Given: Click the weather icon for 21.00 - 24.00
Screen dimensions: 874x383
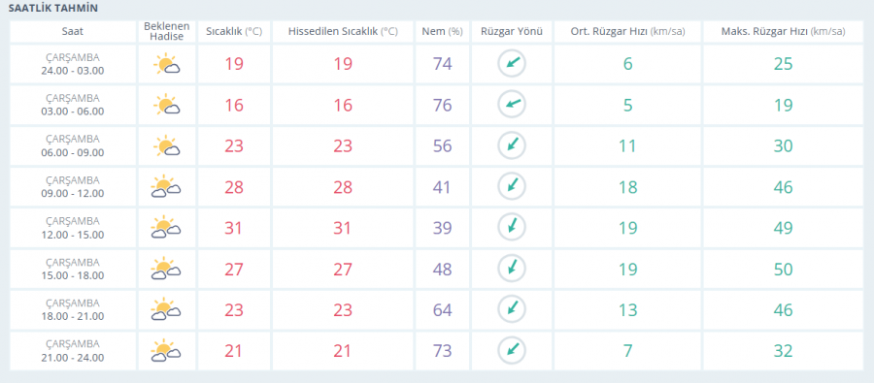Looking at the screenshot, I should (166, 351).
